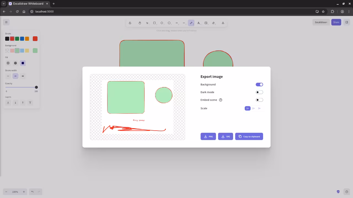Select the Text tool

(x=199, y=23)
